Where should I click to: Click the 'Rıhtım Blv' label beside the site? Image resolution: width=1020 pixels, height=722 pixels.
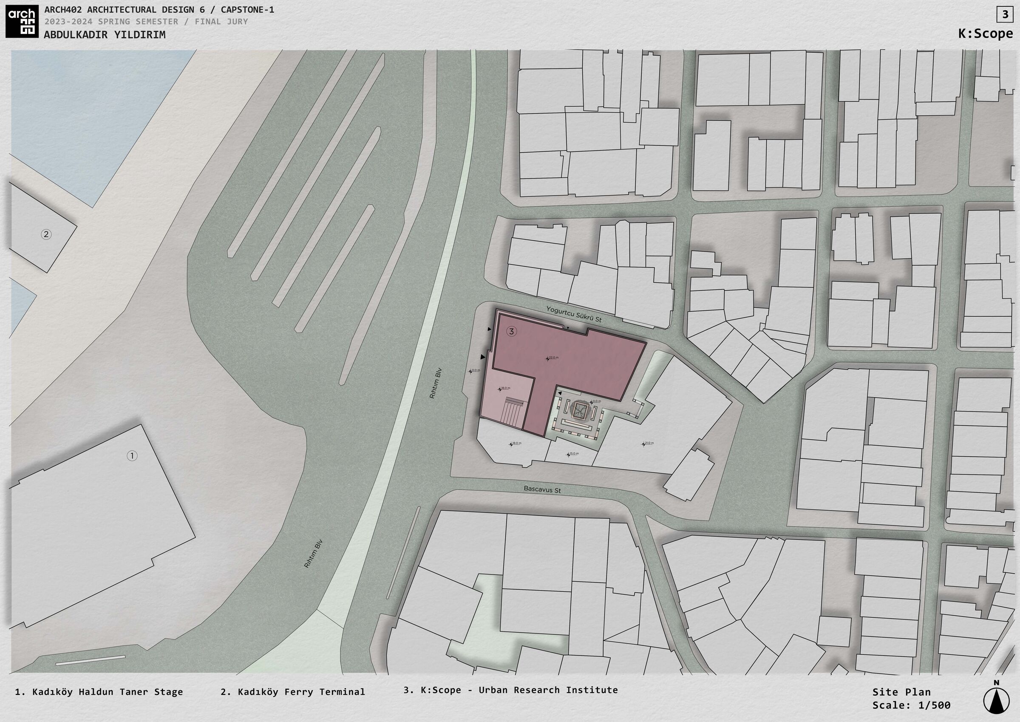coord(435,383)
